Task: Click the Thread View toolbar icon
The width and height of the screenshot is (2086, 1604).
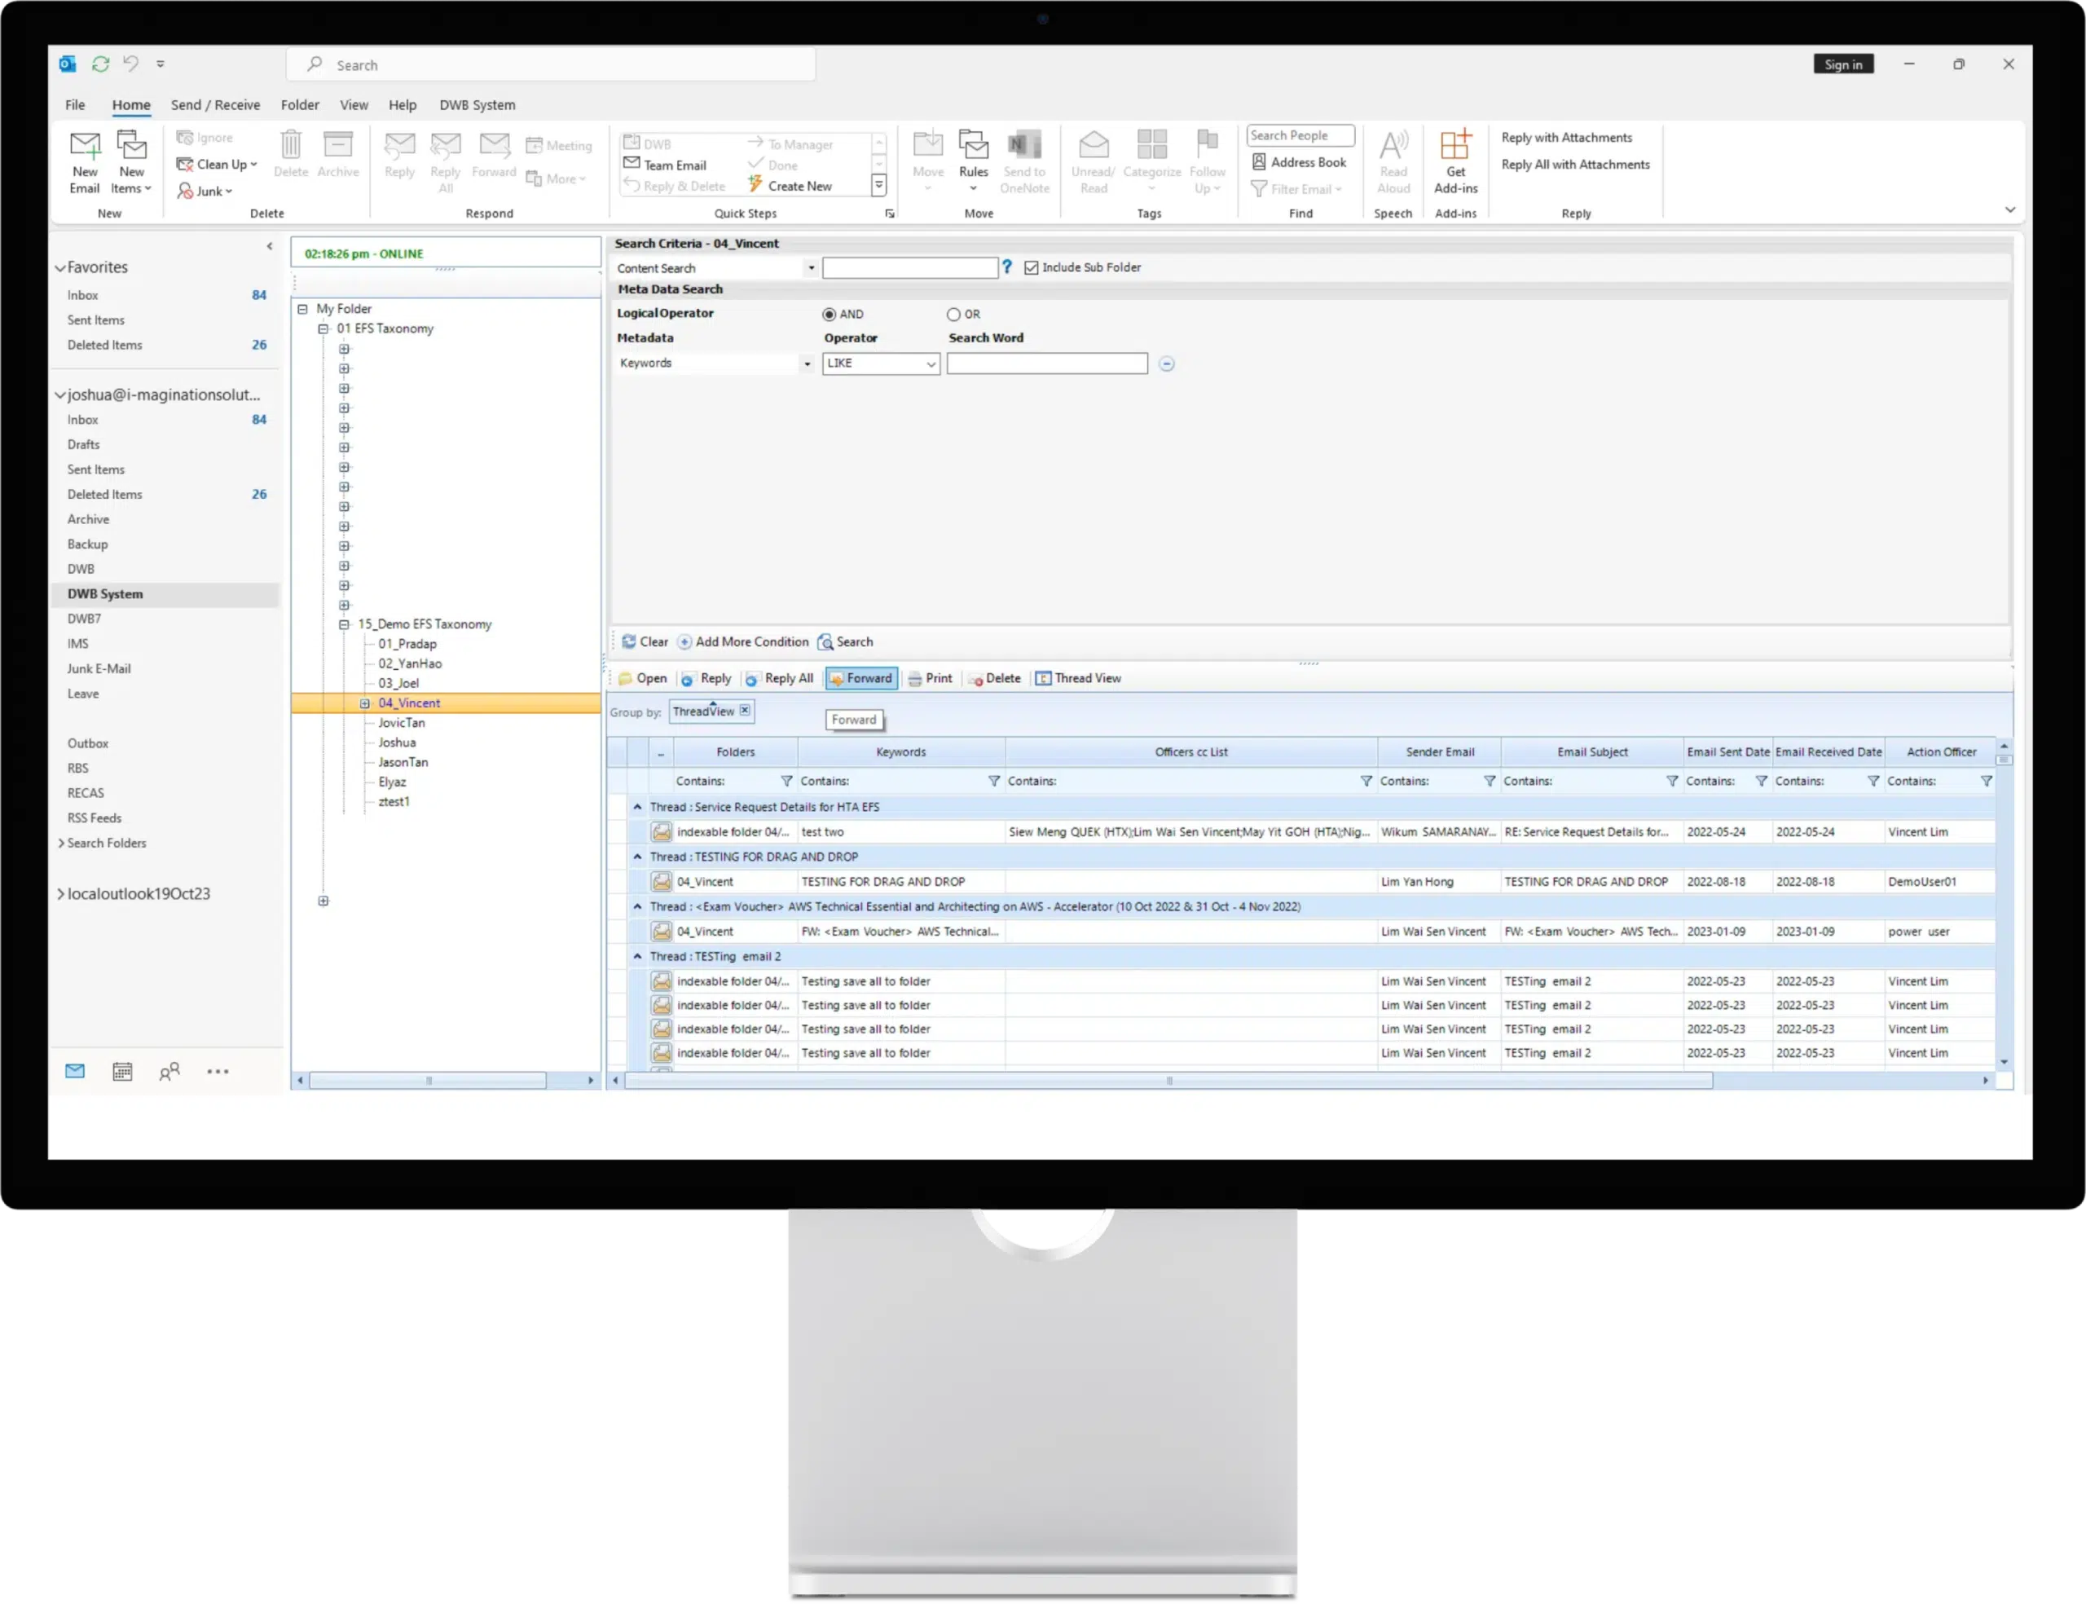Action: tap(1044, 679)
